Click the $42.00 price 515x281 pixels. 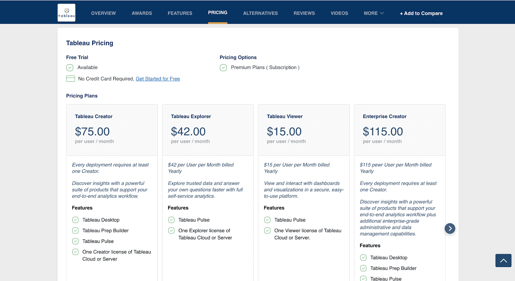click(188, 131)
